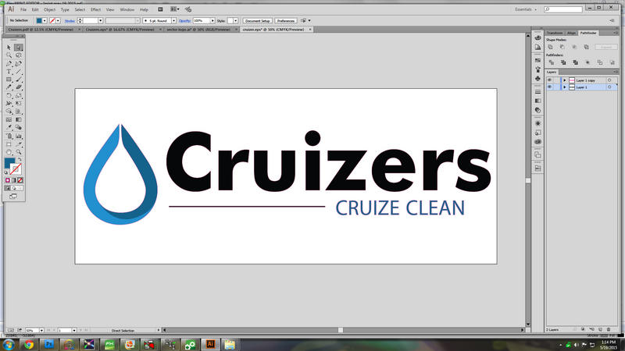Screen dimensions: 625x351
Task: Toggle lock column for Layer 1 copy
Action: pyautogui.click(x=557, y=80)
